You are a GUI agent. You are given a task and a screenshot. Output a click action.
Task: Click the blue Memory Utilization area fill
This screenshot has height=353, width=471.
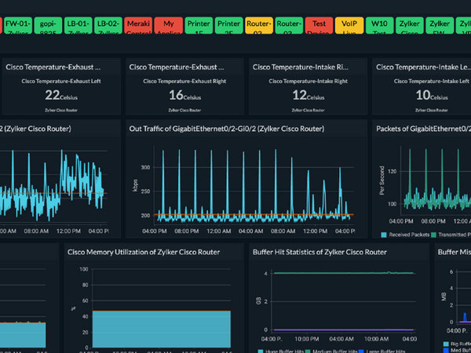pos(162,329)
